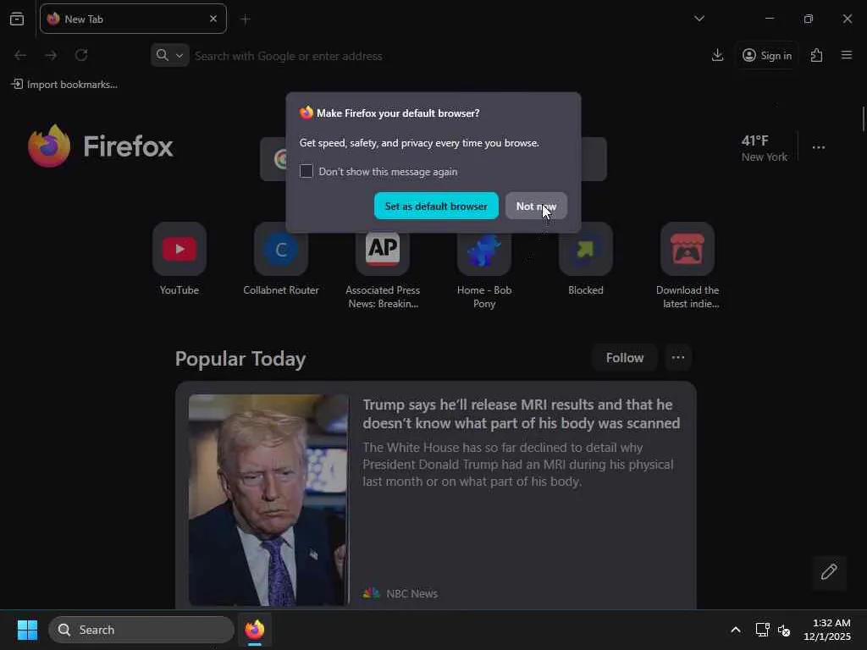Open the Extensions puzzle icon
This screenshot has height=650, width=867.
coord(817,55)
